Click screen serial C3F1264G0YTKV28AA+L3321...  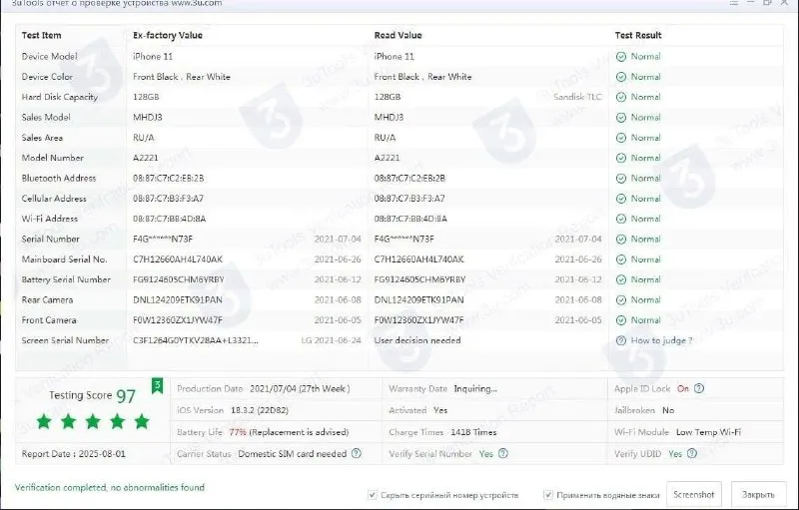[196, 340]
